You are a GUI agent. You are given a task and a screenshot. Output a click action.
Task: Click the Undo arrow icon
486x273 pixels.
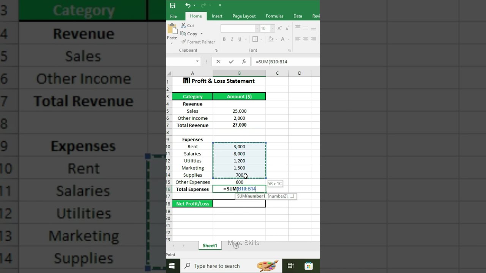[x=188, y=5]
